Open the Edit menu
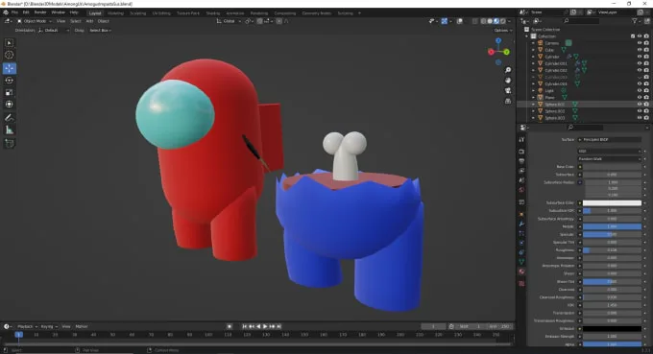The image size is (653, 354). click(26, 12)
